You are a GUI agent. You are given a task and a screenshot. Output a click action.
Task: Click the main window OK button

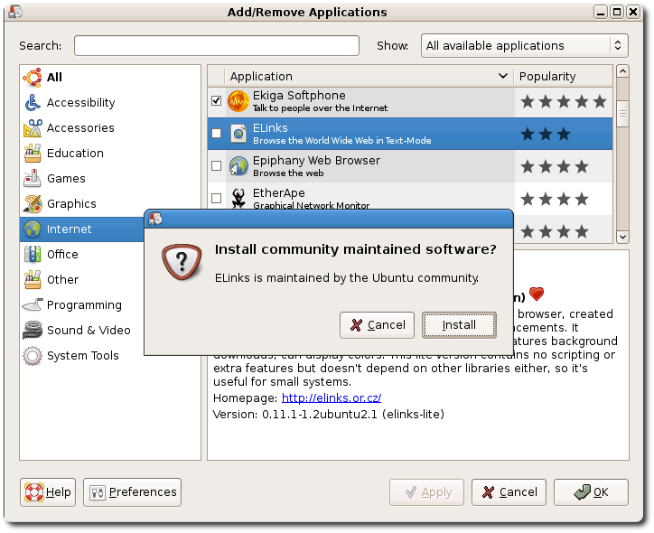pyautogui.click(x=591, y=492)
